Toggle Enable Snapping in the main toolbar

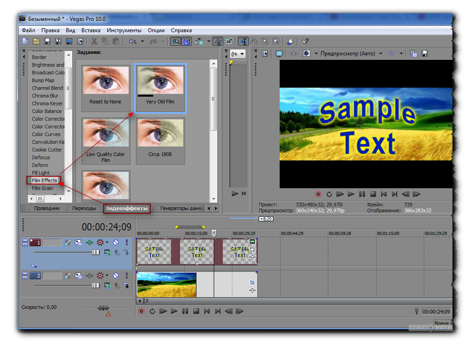point(176,41)
